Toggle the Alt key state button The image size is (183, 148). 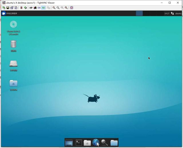tap(43, 8)
